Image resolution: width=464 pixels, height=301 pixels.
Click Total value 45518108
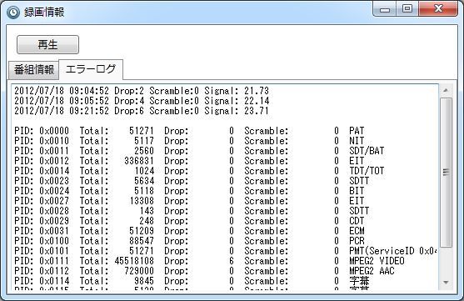[134, 261]
